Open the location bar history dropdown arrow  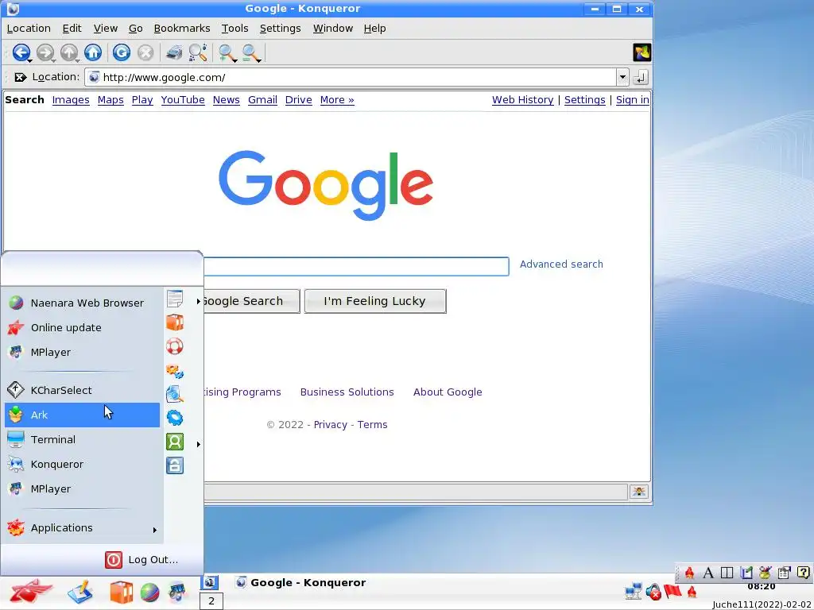click(x=622, y=77)
